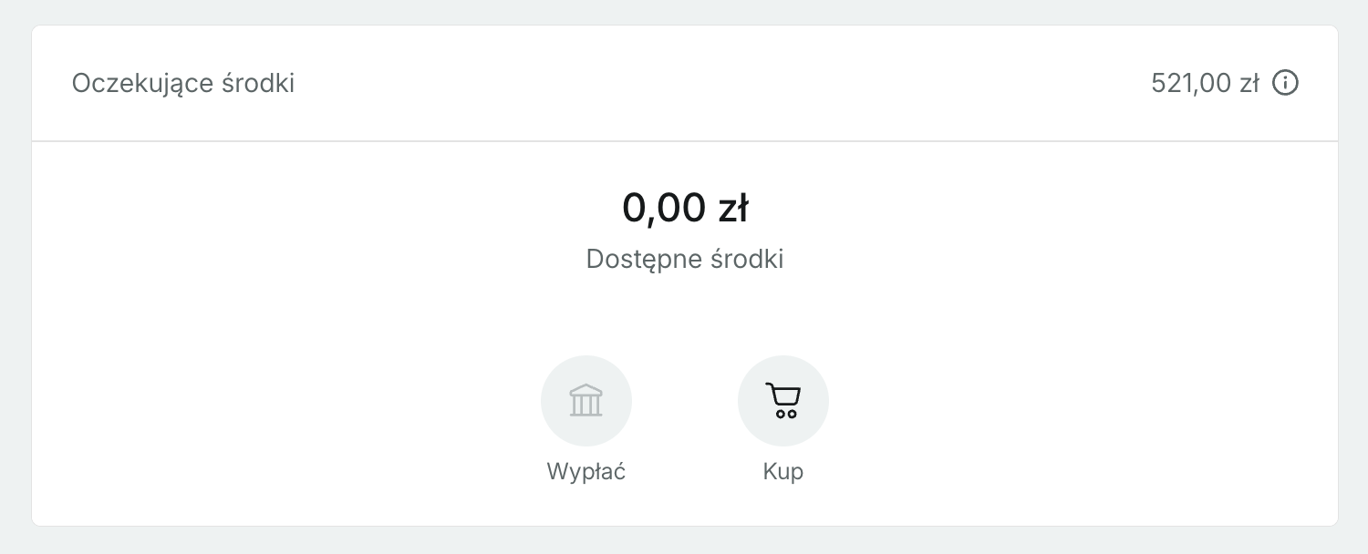Click the large bold balance amount
The width and height of the screenshot is (1368, 554).
pos(685,209)
